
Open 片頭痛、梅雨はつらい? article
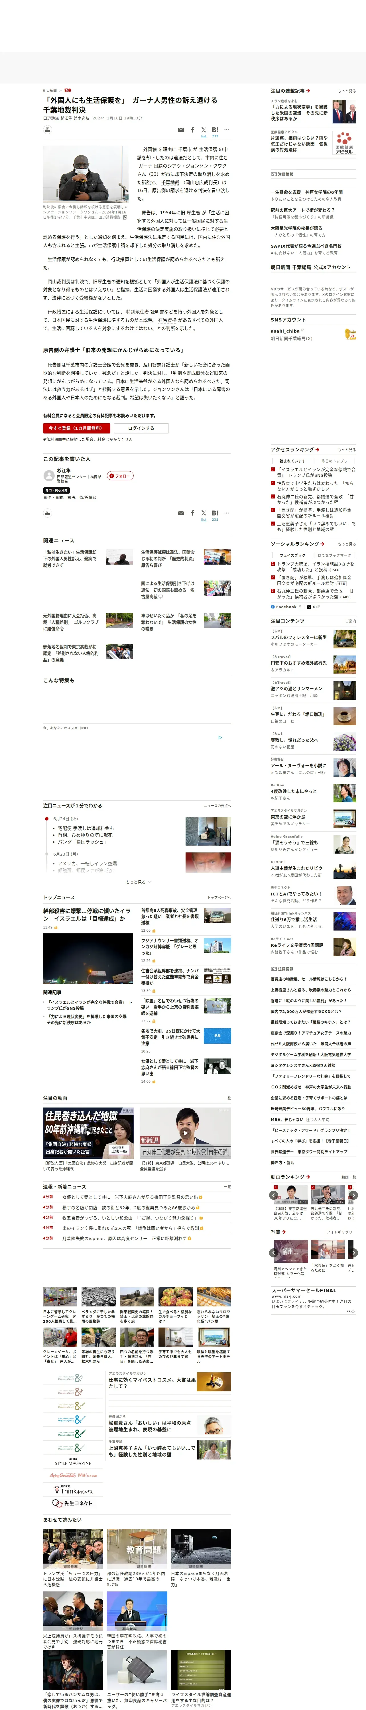[x=299, y=144]
